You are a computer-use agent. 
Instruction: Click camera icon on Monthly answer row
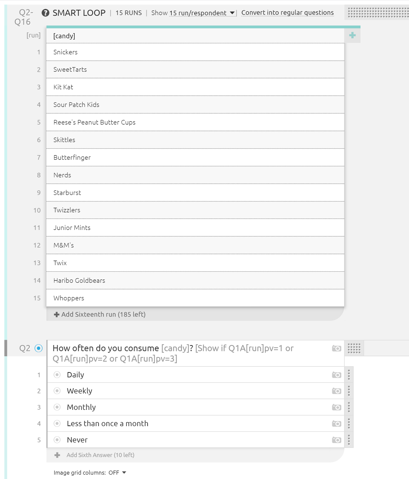pos(337,407)
